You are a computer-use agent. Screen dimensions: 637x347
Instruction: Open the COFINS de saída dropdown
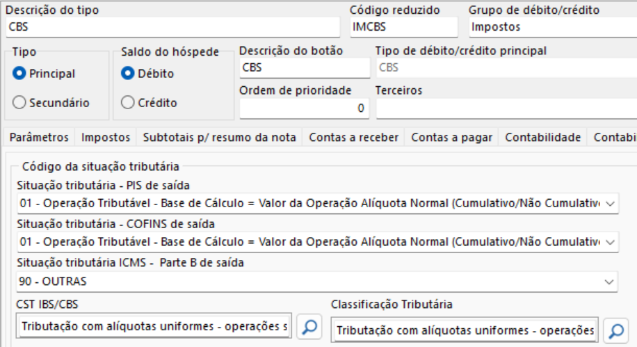(x=610, y=242)
